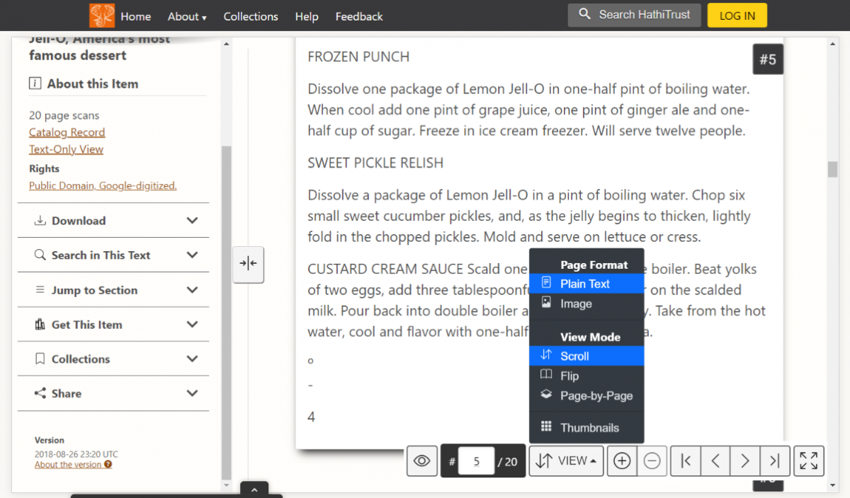The image size is (850, 498).
Task: Click the Image format picture icon
Action: point(546,303)
